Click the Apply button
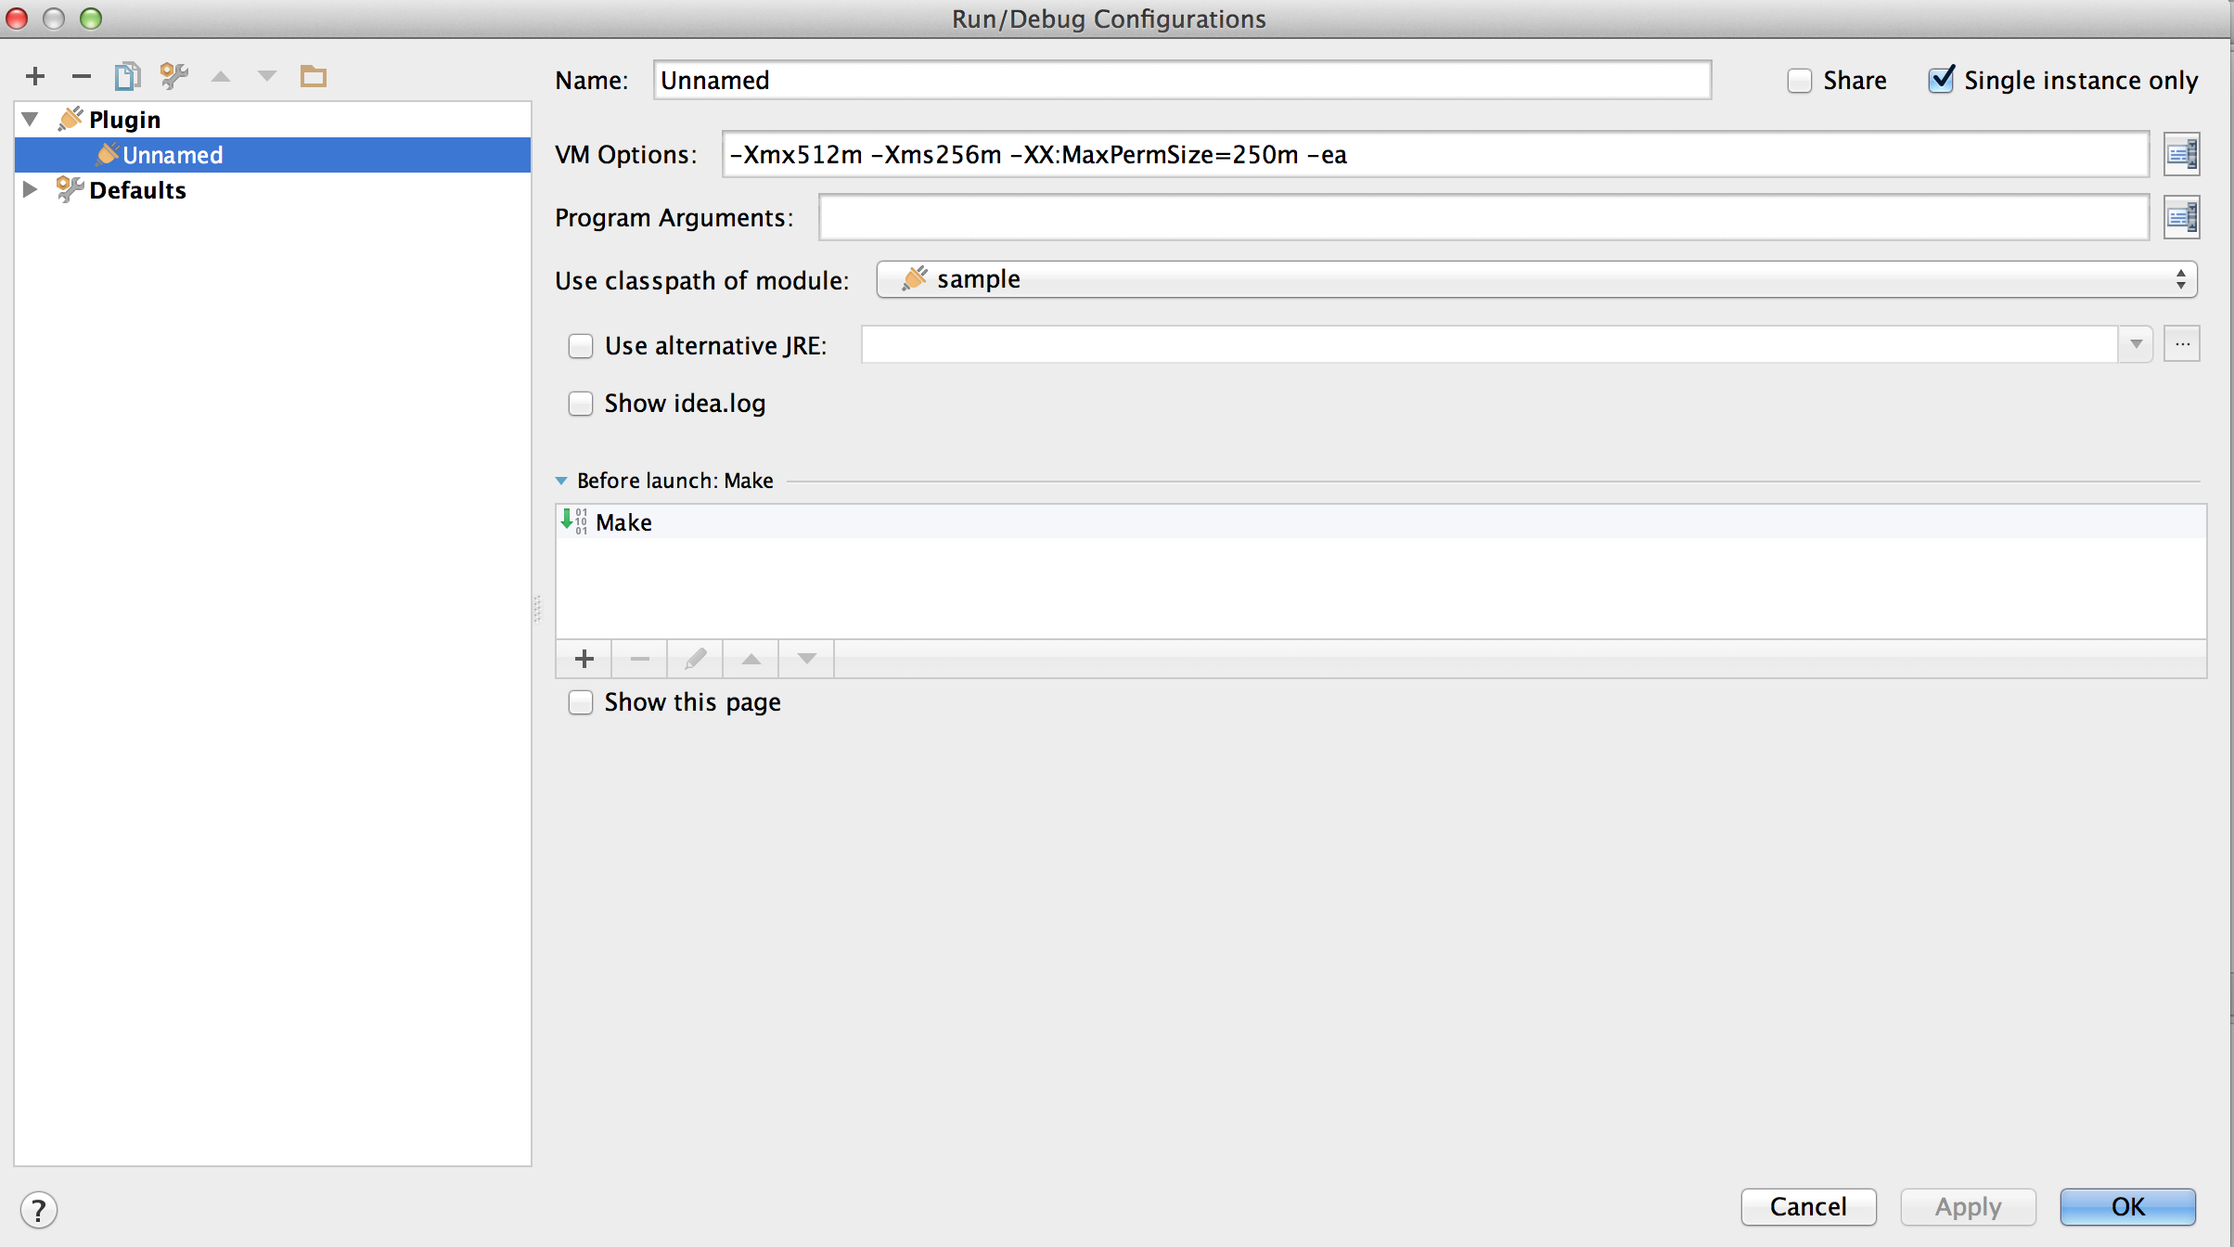 (1968, 1207)
